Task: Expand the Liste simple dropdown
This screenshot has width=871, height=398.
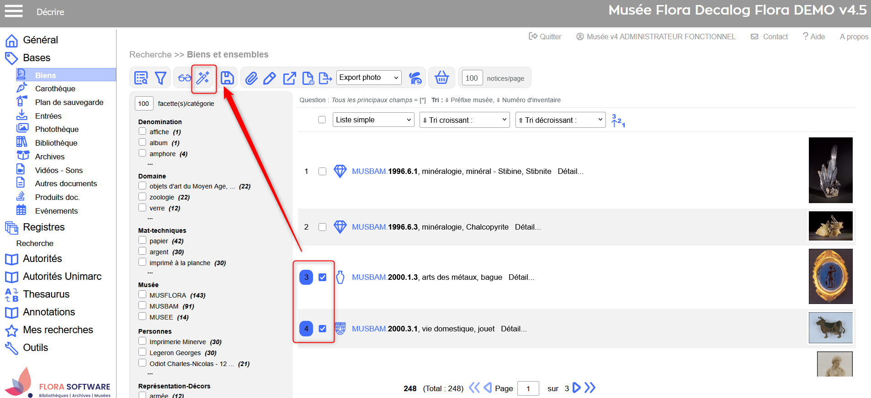Action: [x=373, y=120]
